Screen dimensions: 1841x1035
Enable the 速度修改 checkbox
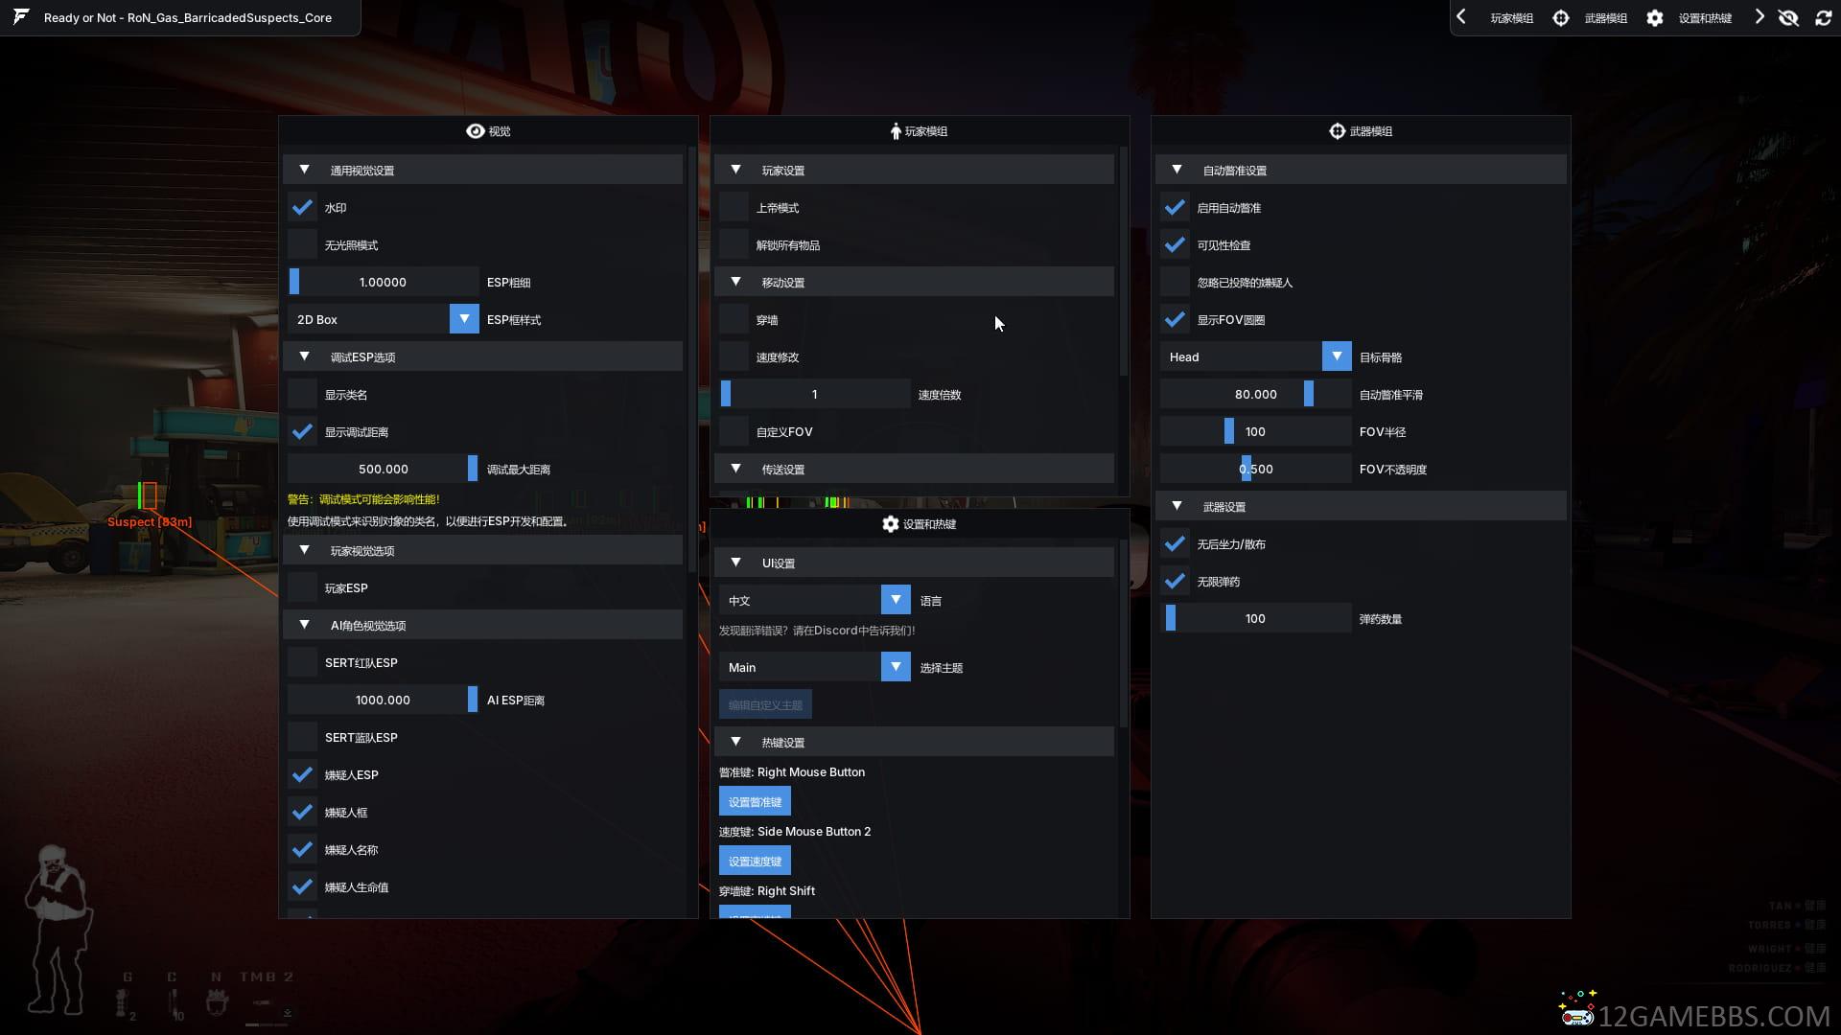click(734, 356)
